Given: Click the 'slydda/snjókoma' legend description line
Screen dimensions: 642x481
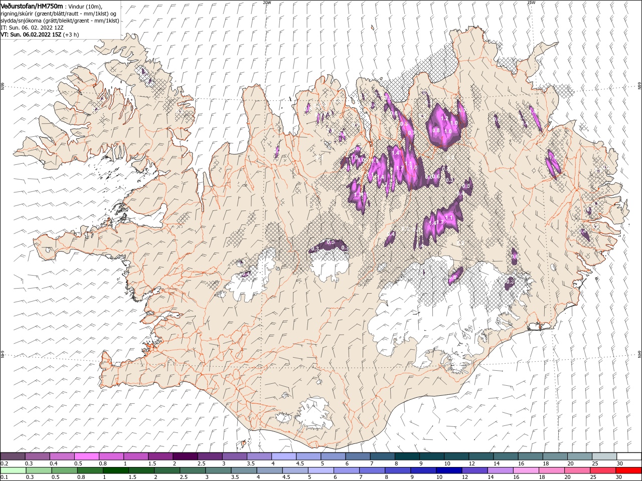Looking at the screenshot, I should 60,21.
